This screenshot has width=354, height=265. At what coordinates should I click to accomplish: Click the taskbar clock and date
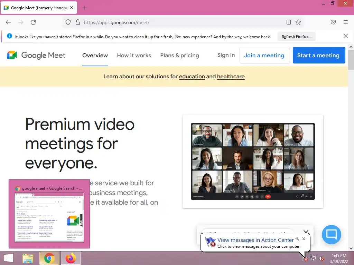tap(339, 258)
